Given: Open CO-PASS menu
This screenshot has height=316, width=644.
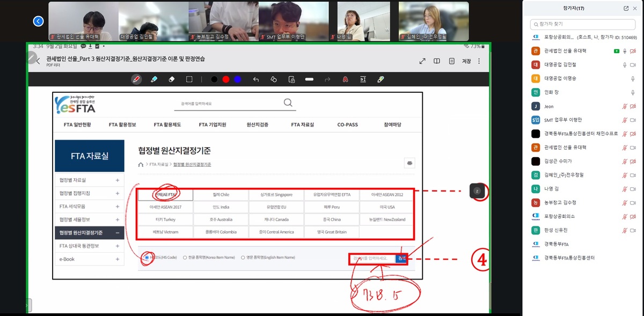Looking at the screenshot, I should (348, 124).
